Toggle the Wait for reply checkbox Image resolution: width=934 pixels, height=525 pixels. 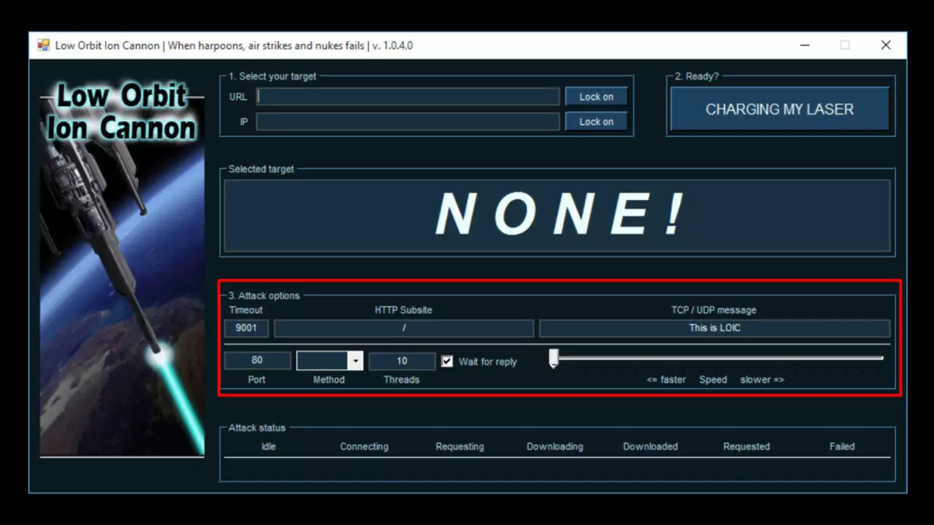pos(447,361)
